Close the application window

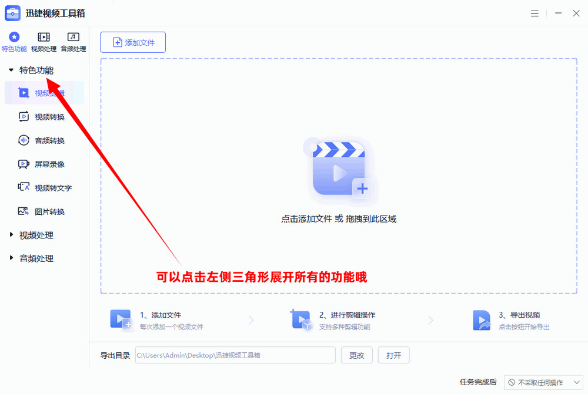tap(576, 13)
